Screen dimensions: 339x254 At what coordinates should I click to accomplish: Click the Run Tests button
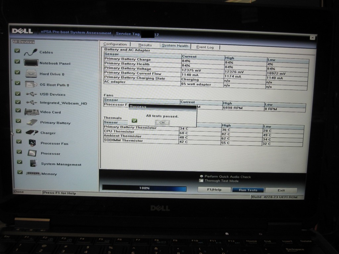(248, 190)
